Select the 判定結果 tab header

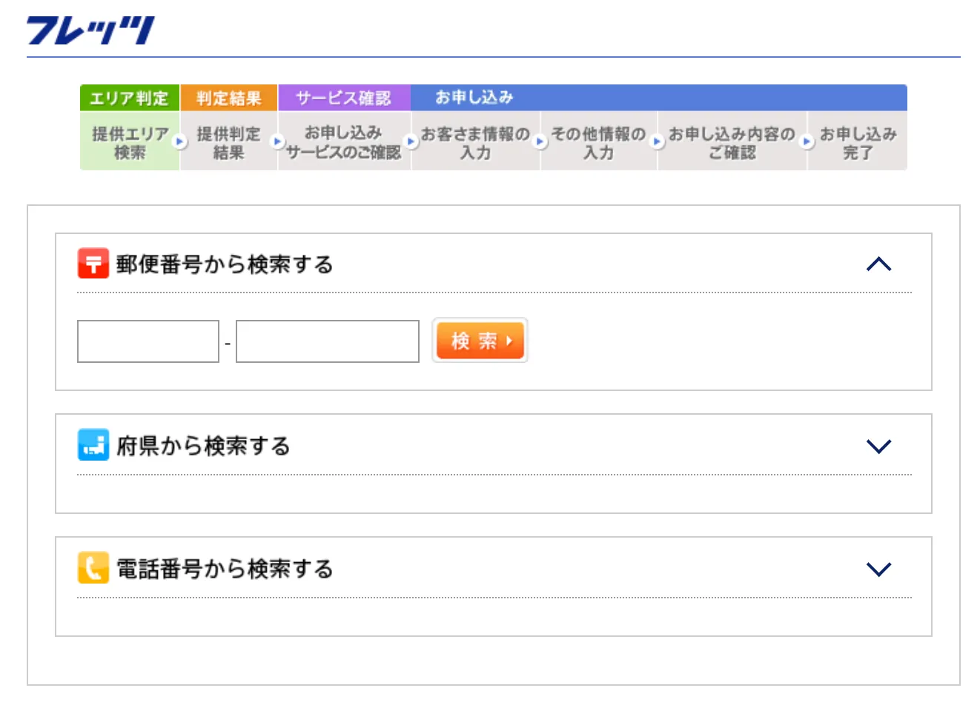pos(228,98)
